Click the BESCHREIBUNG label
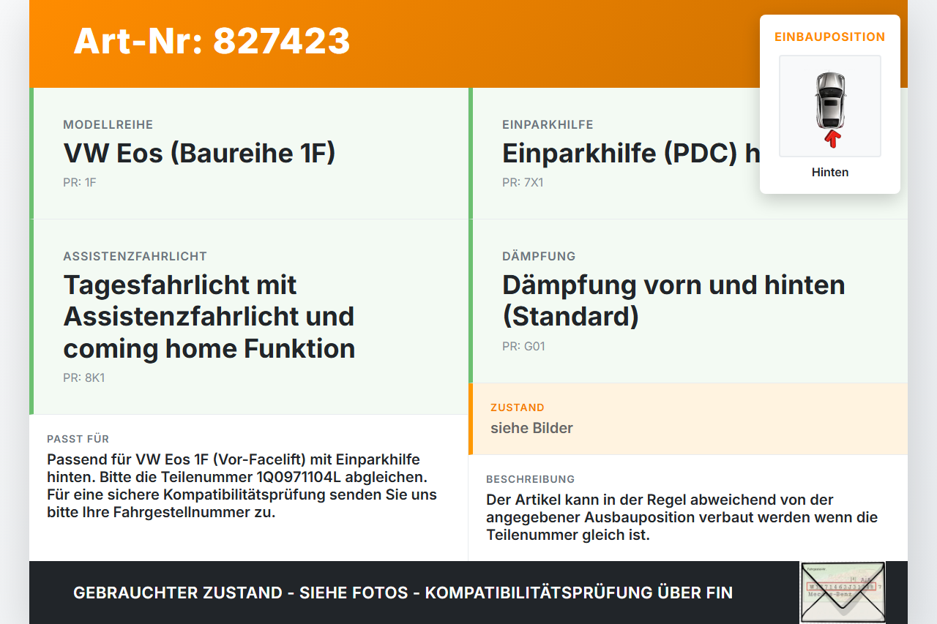 [531, 479]
